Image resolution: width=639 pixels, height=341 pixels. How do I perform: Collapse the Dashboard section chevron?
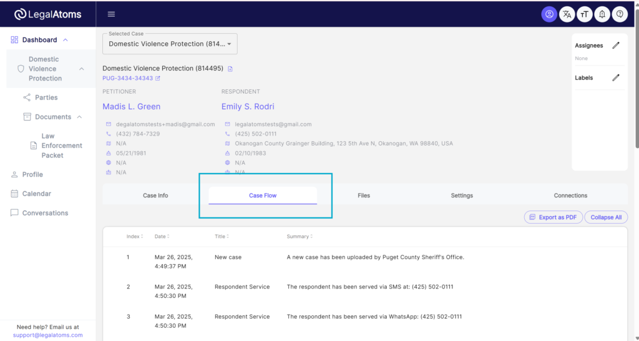click(65, 39)
